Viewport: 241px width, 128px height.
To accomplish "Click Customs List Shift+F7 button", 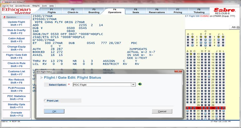I will pyautogui.click(x=16, y=73).
